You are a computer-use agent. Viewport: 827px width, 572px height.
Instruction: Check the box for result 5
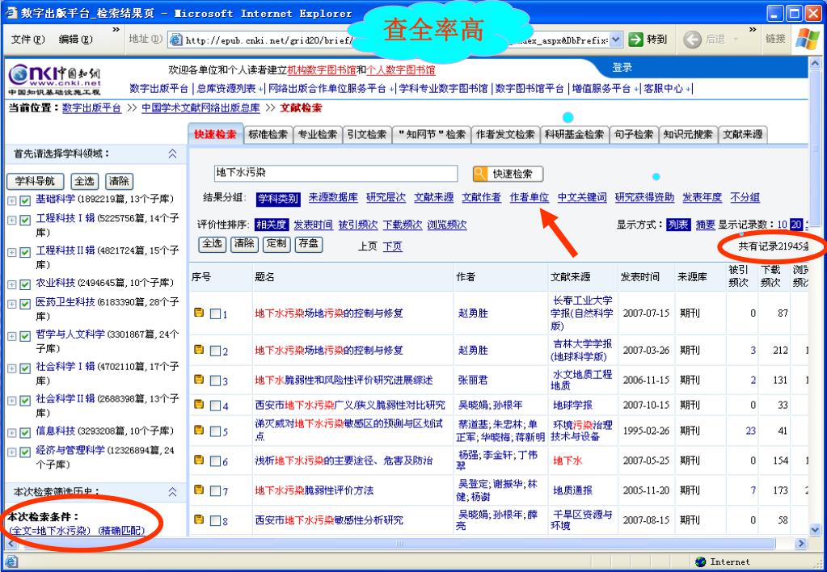(x=215, y=431)
